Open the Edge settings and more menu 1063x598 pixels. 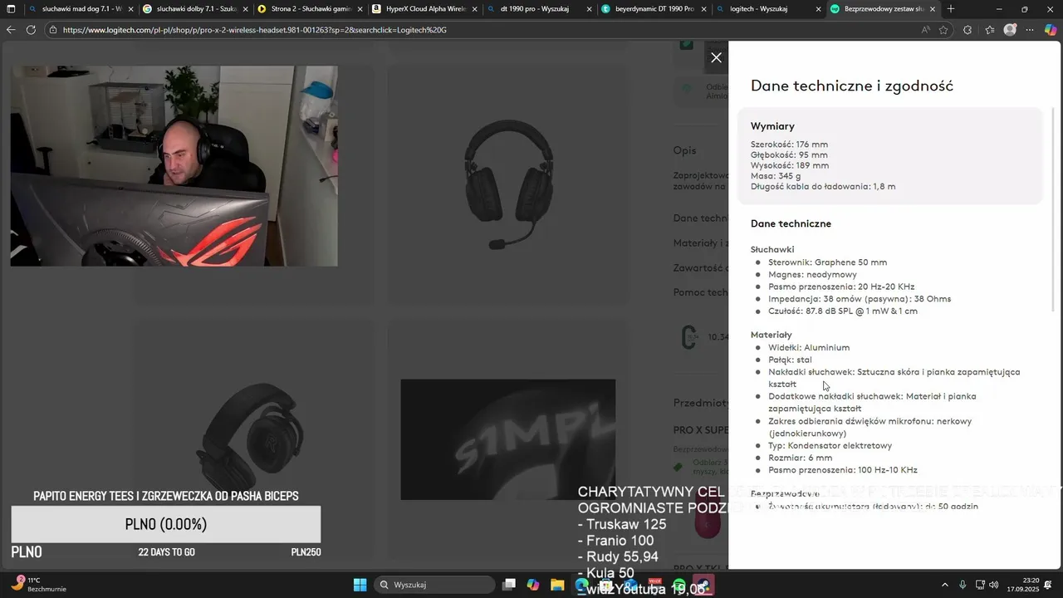point(1030,30)
